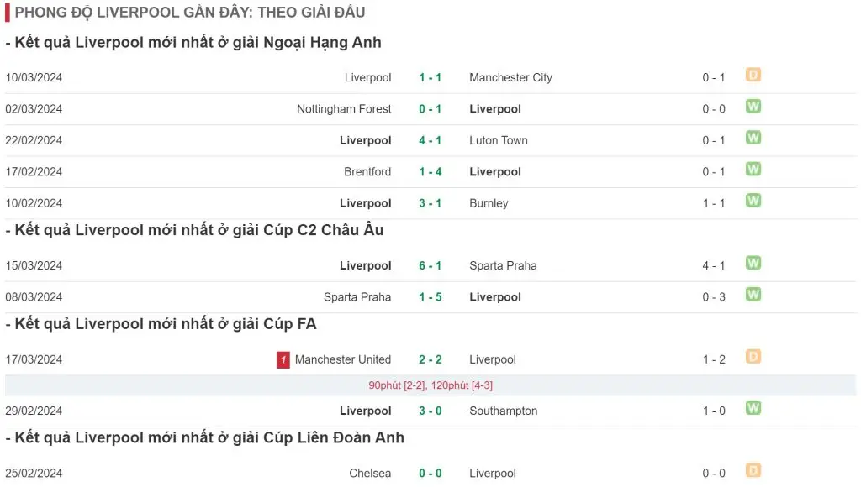Click the win badge for Southampton match
861x487 pixels.
click(753, 407)
